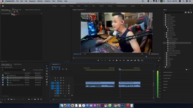Toggle lock on V3 track

click(55, 78)
